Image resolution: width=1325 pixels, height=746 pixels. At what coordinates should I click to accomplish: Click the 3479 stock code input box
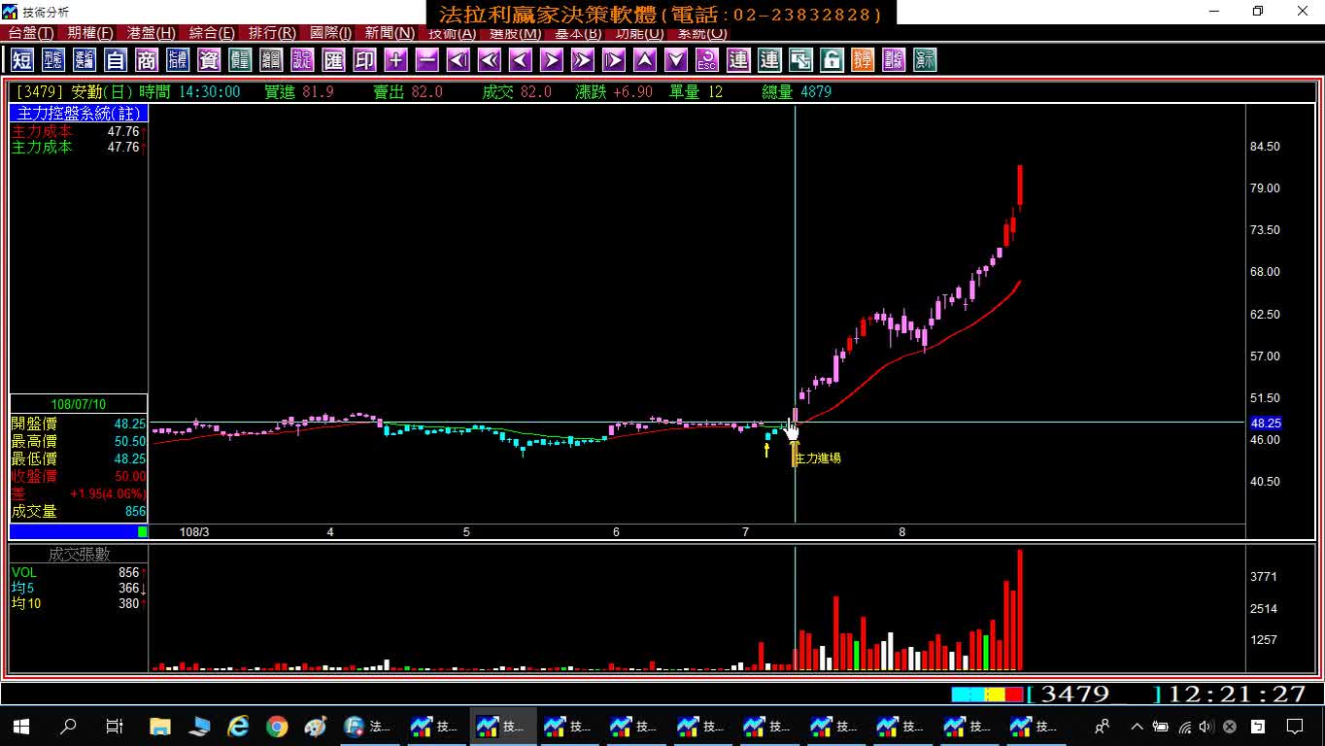click(x=1094, y=695)
